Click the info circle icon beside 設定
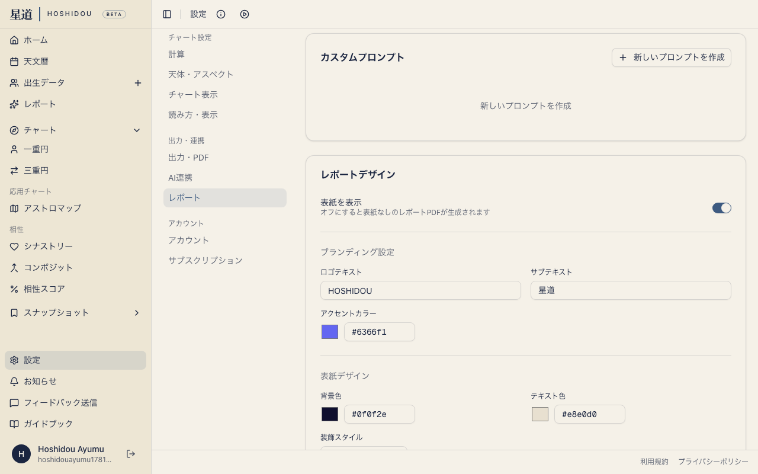 click(221, 14)
